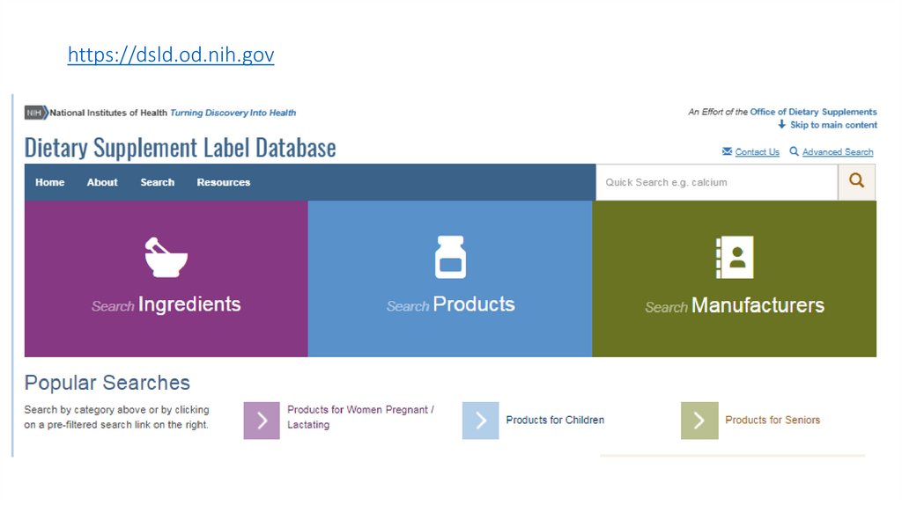The height and width of the screenshot is (505, 902).
Task: Follow the Skip to main content link
Action: (x=833, y=125)
